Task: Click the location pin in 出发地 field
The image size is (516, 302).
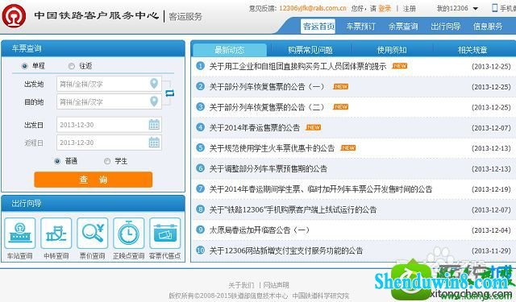Action: pos(154,84)
